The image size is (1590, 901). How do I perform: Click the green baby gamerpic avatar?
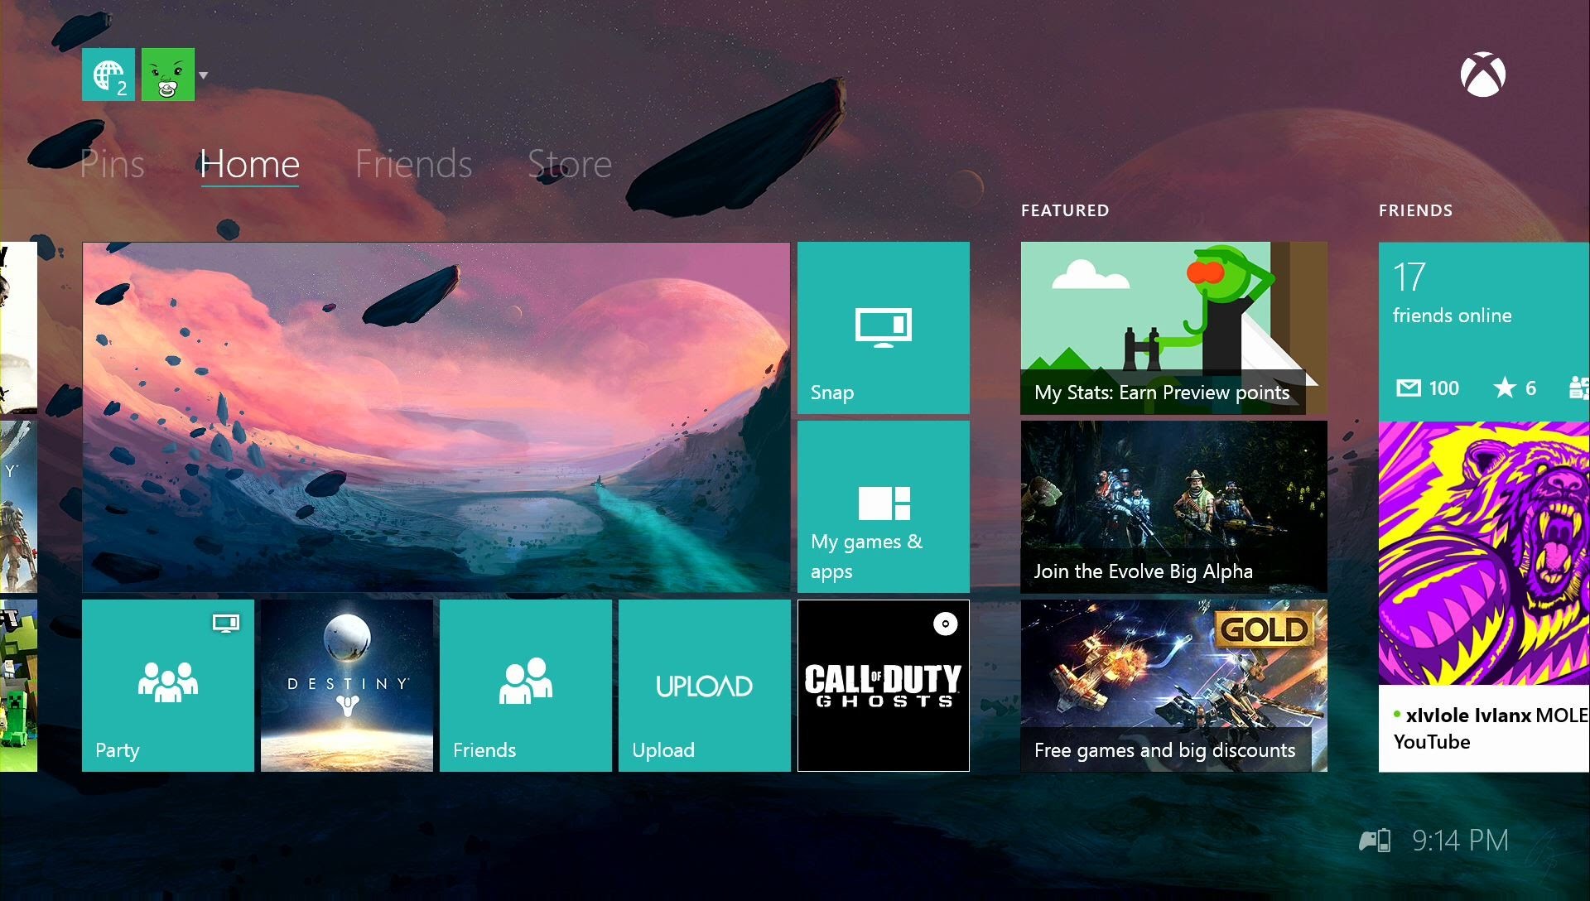coord(168,75)
